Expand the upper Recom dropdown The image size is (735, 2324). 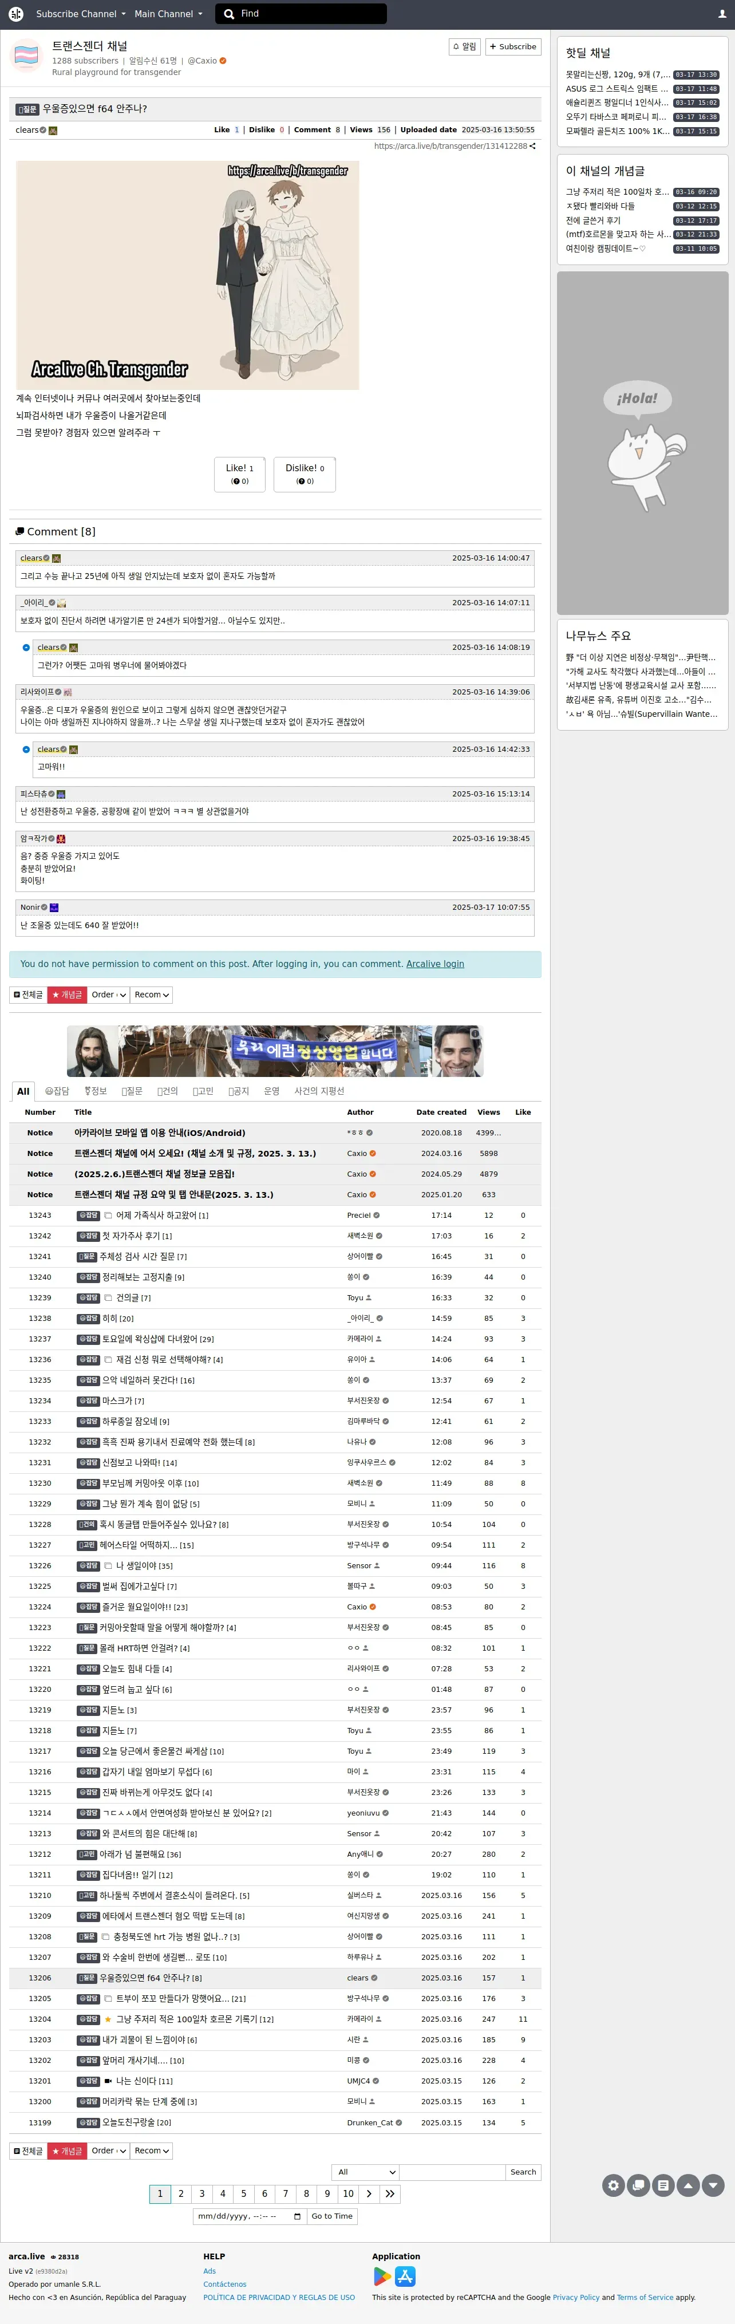pos(151,994)
